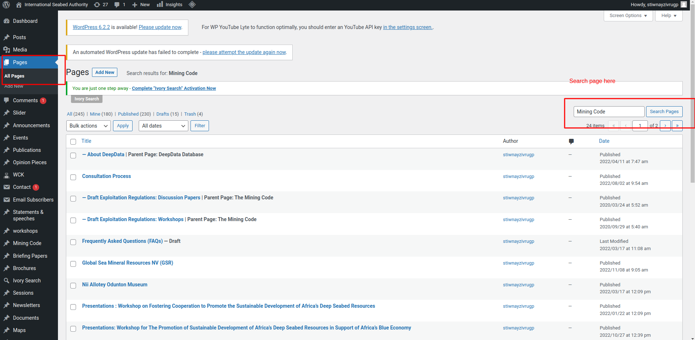Click the current page number field
Screen dimensions: 695x340
640,126
